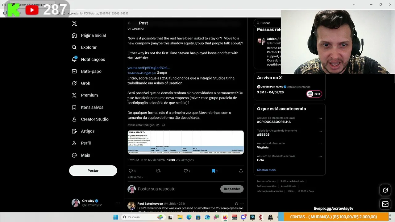Click the X logo in the sidebar
395x222 pixels.
coord(74,23)
